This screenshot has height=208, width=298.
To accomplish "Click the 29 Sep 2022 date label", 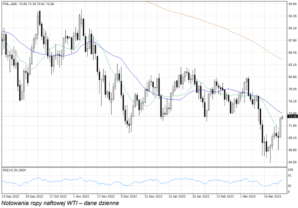I will click(34, 197).
